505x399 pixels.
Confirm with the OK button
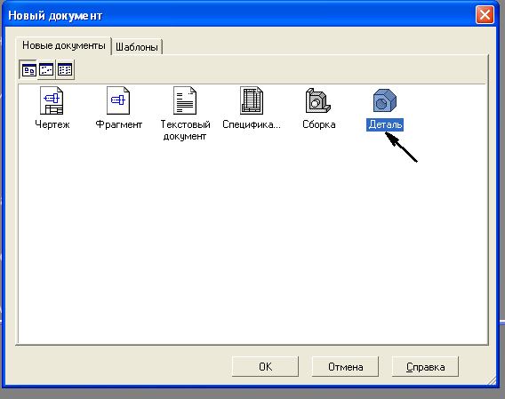pos(265,366)
